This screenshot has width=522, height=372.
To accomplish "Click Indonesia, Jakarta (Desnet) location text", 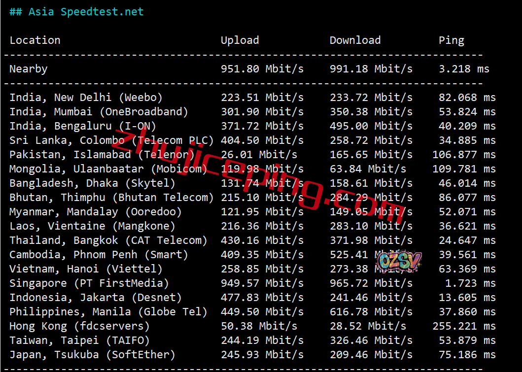I will (96, 298).
